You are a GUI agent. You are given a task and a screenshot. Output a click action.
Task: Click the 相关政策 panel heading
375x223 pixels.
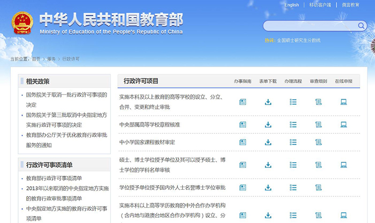point(38,81)
